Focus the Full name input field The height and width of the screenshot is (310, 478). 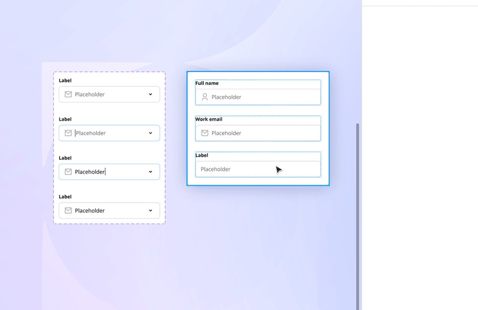(258, 97)
